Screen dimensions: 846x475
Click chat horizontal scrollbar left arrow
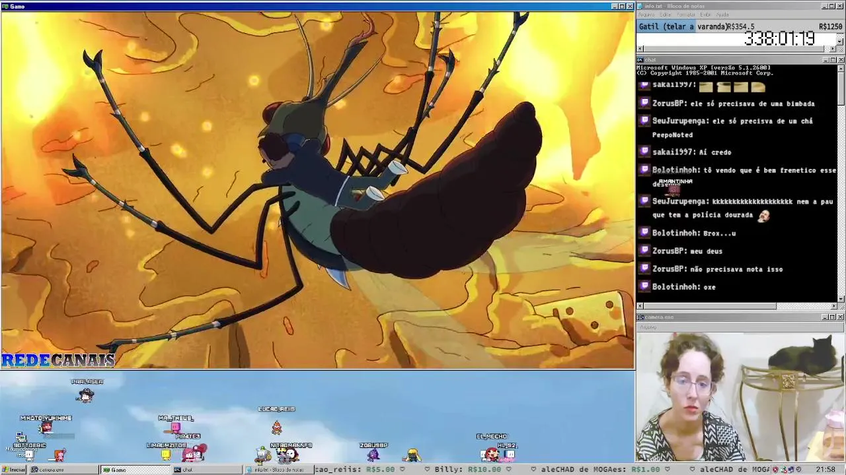[x=640, y=306]
